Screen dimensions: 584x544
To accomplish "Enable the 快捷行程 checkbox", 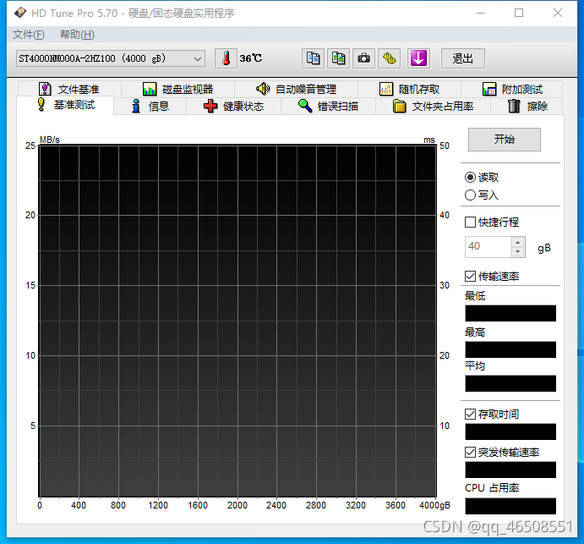I will pyautogui.click(x=470, y=223).
